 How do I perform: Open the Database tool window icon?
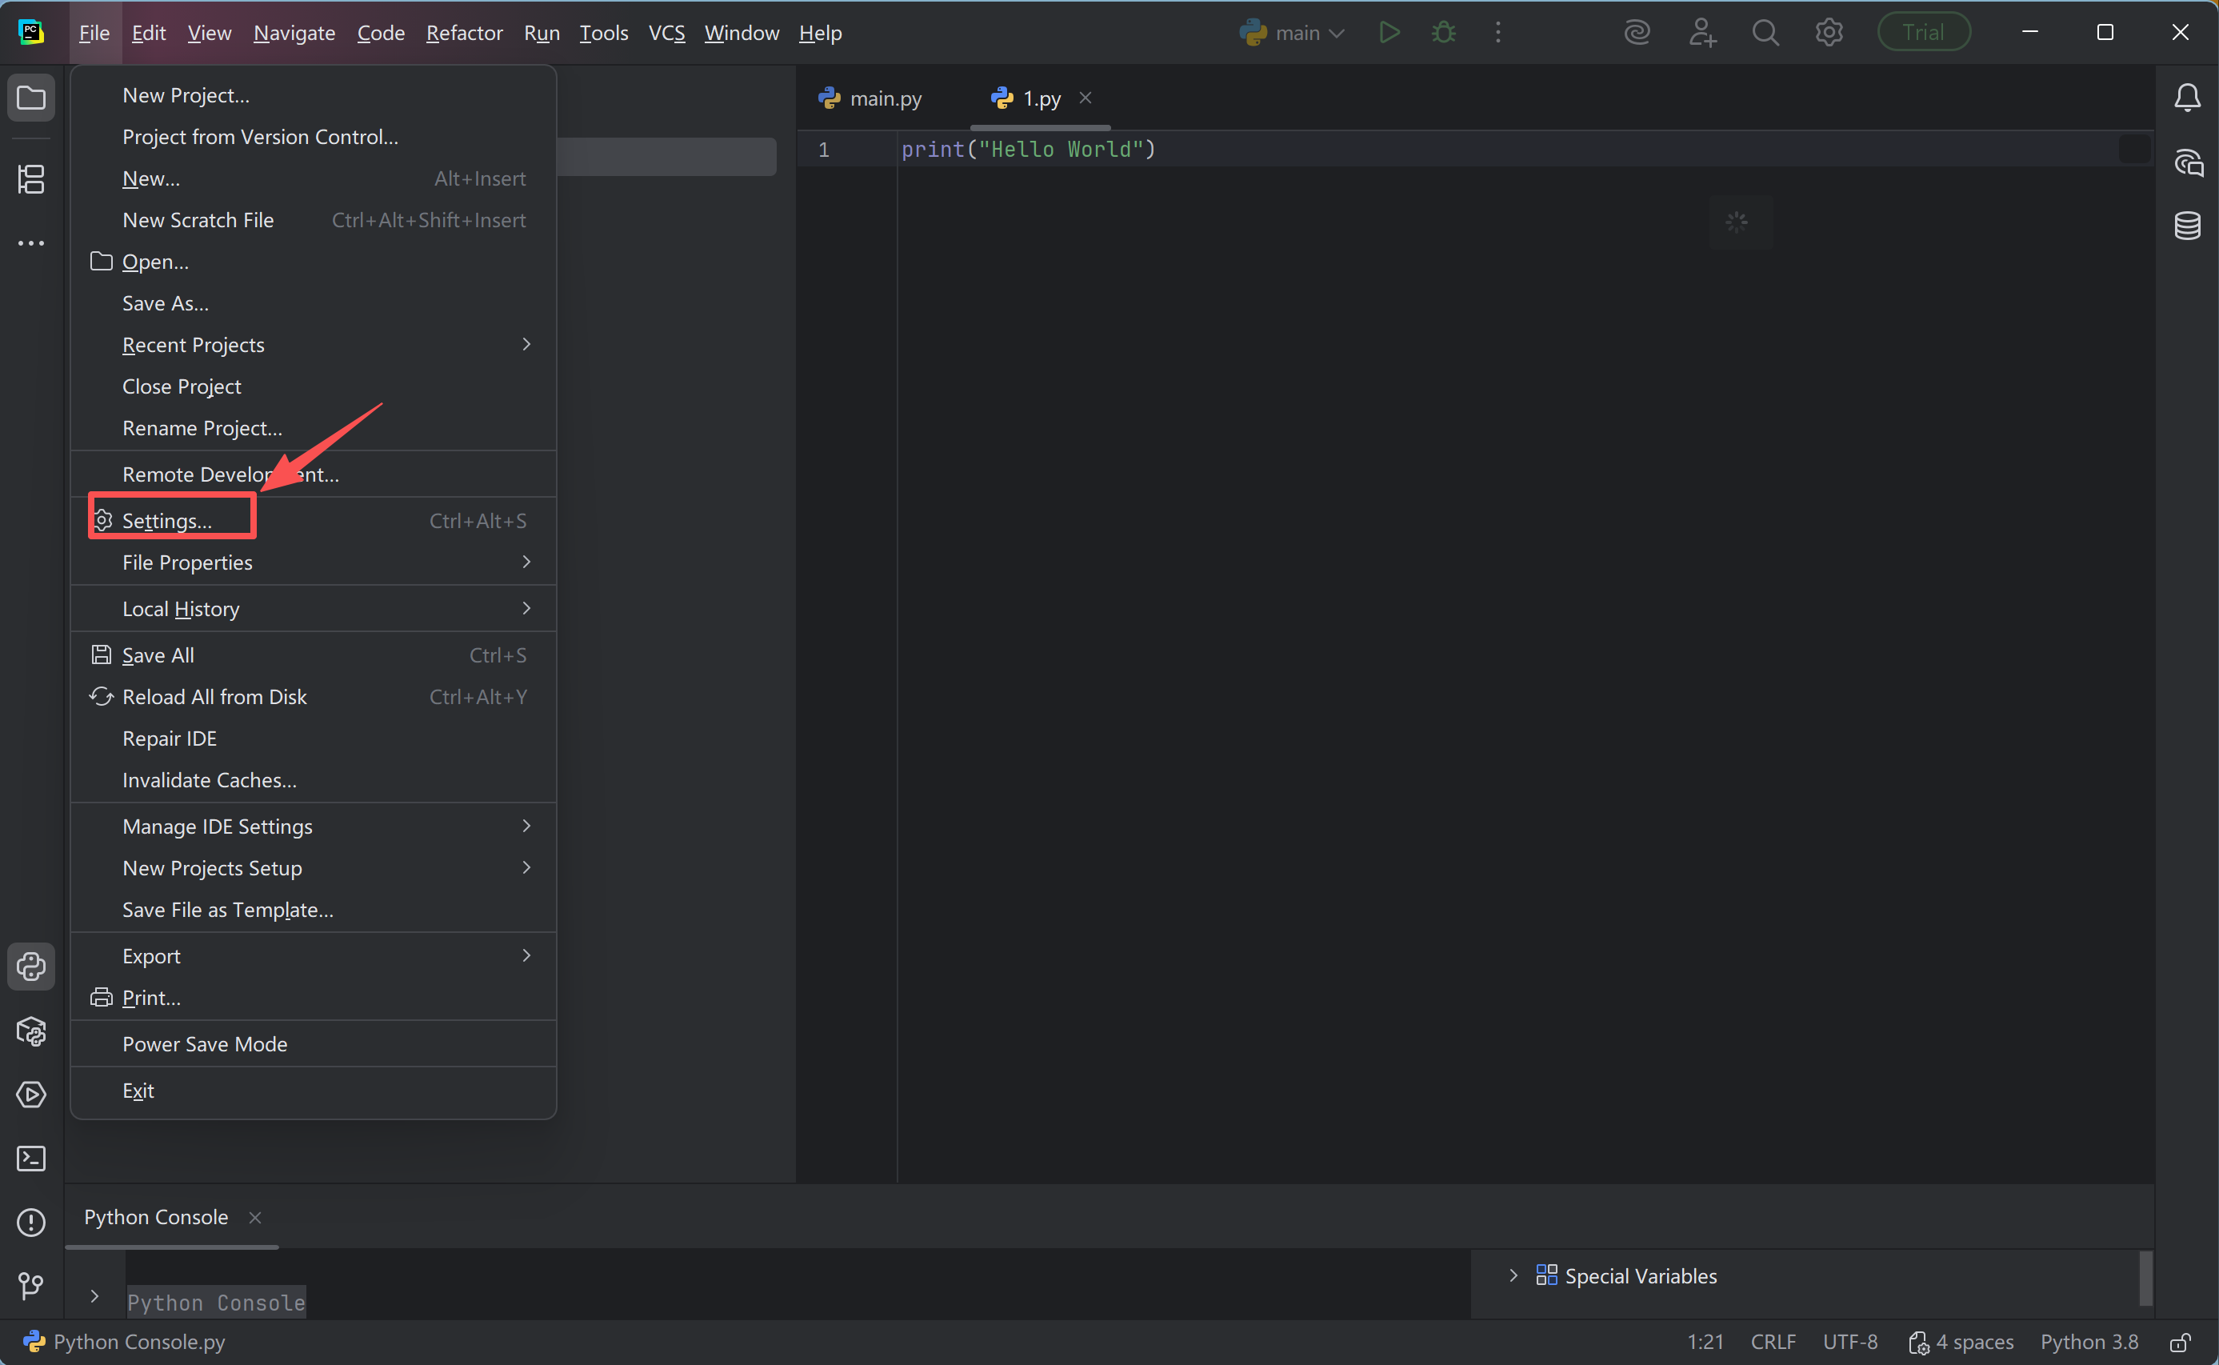(2188, 225)
